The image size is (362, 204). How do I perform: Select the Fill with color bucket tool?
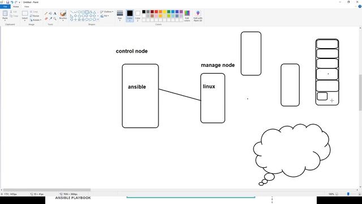pos(50,13)
